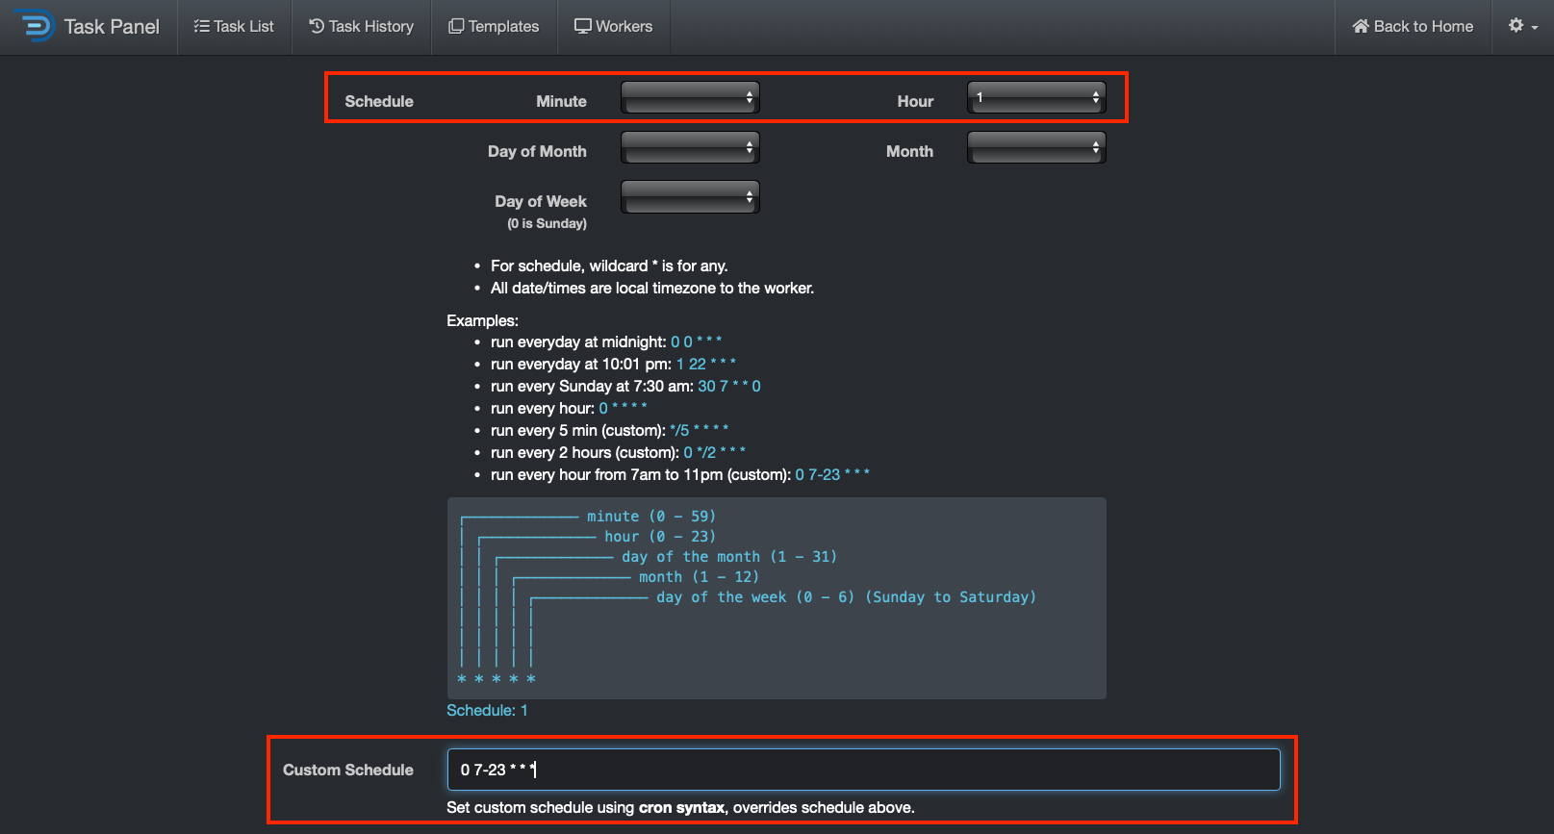Click the Hour label
This screenshot has width=1554, height=834.
pyautogui.click(x=915, y=101)
